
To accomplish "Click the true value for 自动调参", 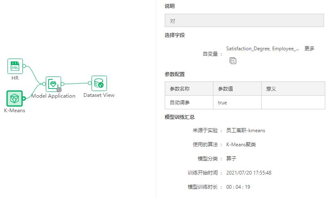I will (x=223, y=102).
